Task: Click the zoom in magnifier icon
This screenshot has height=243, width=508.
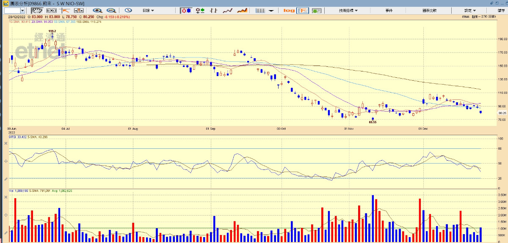Action: [97, 10]
